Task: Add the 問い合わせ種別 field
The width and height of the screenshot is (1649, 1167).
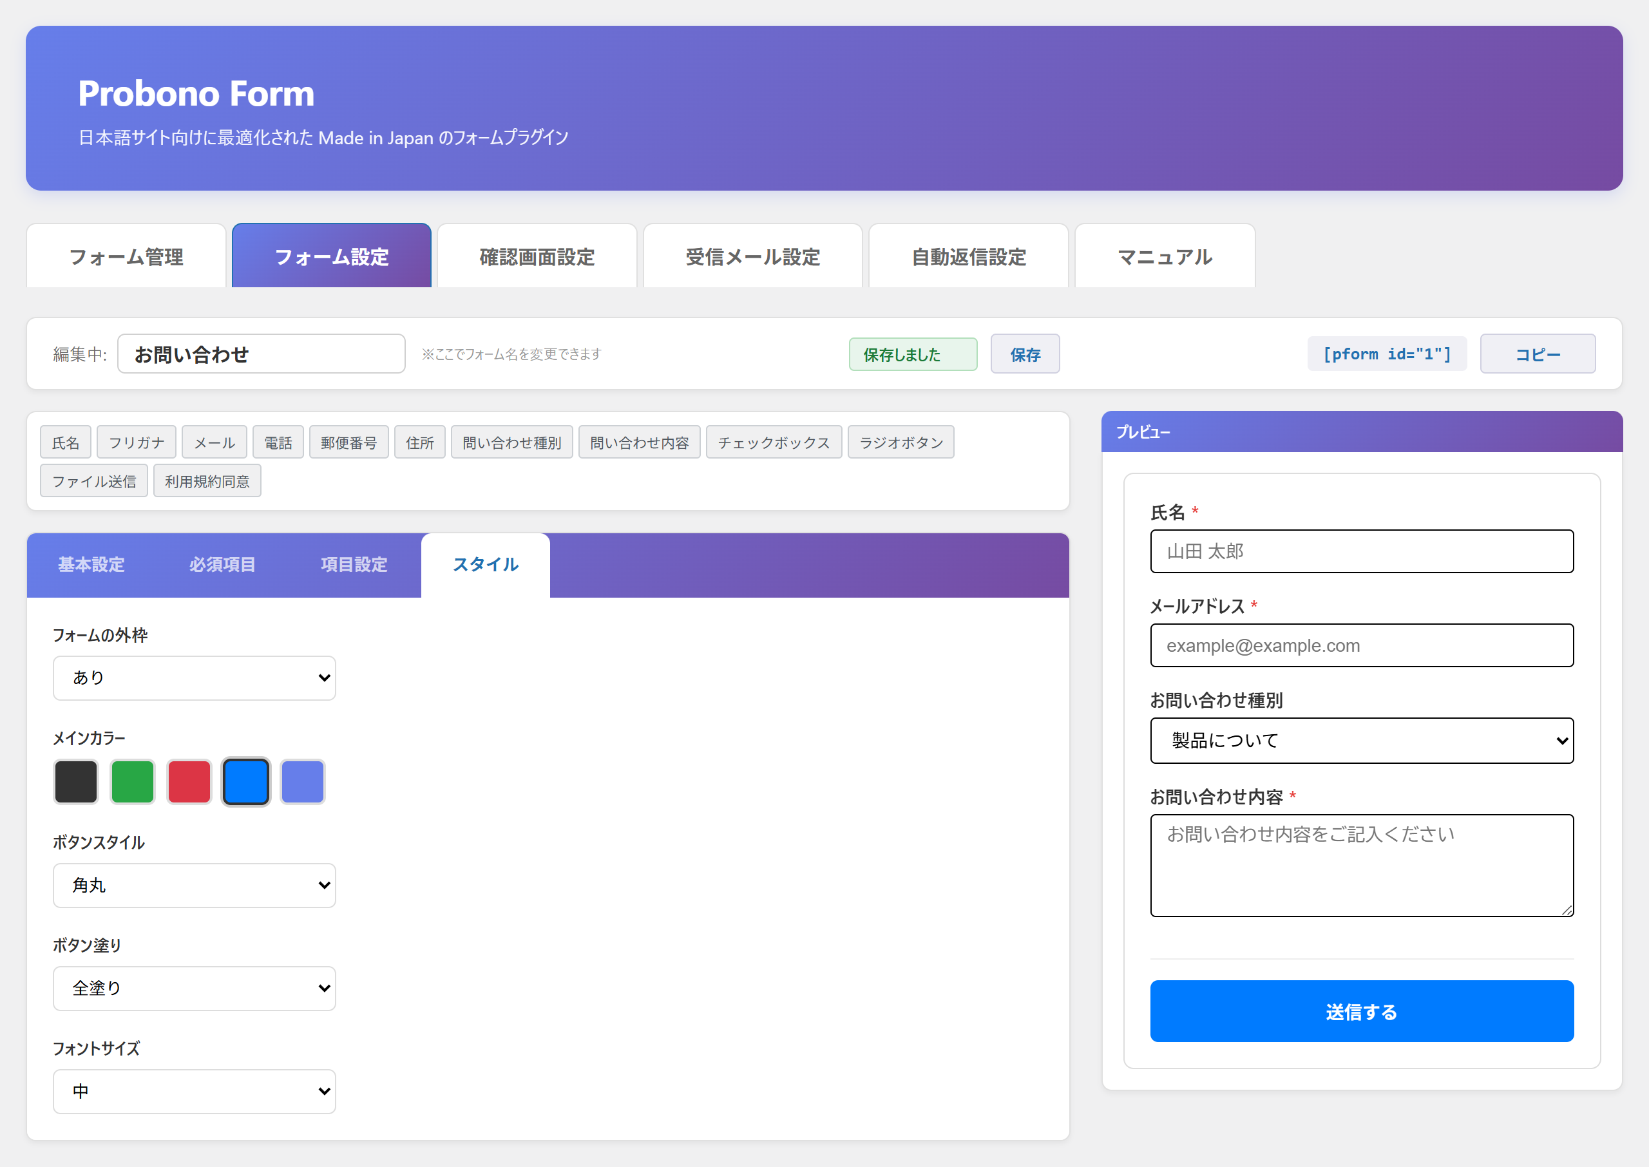Action: pos(511,442)
